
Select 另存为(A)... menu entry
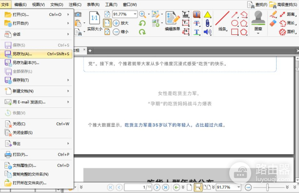(36, 54)
